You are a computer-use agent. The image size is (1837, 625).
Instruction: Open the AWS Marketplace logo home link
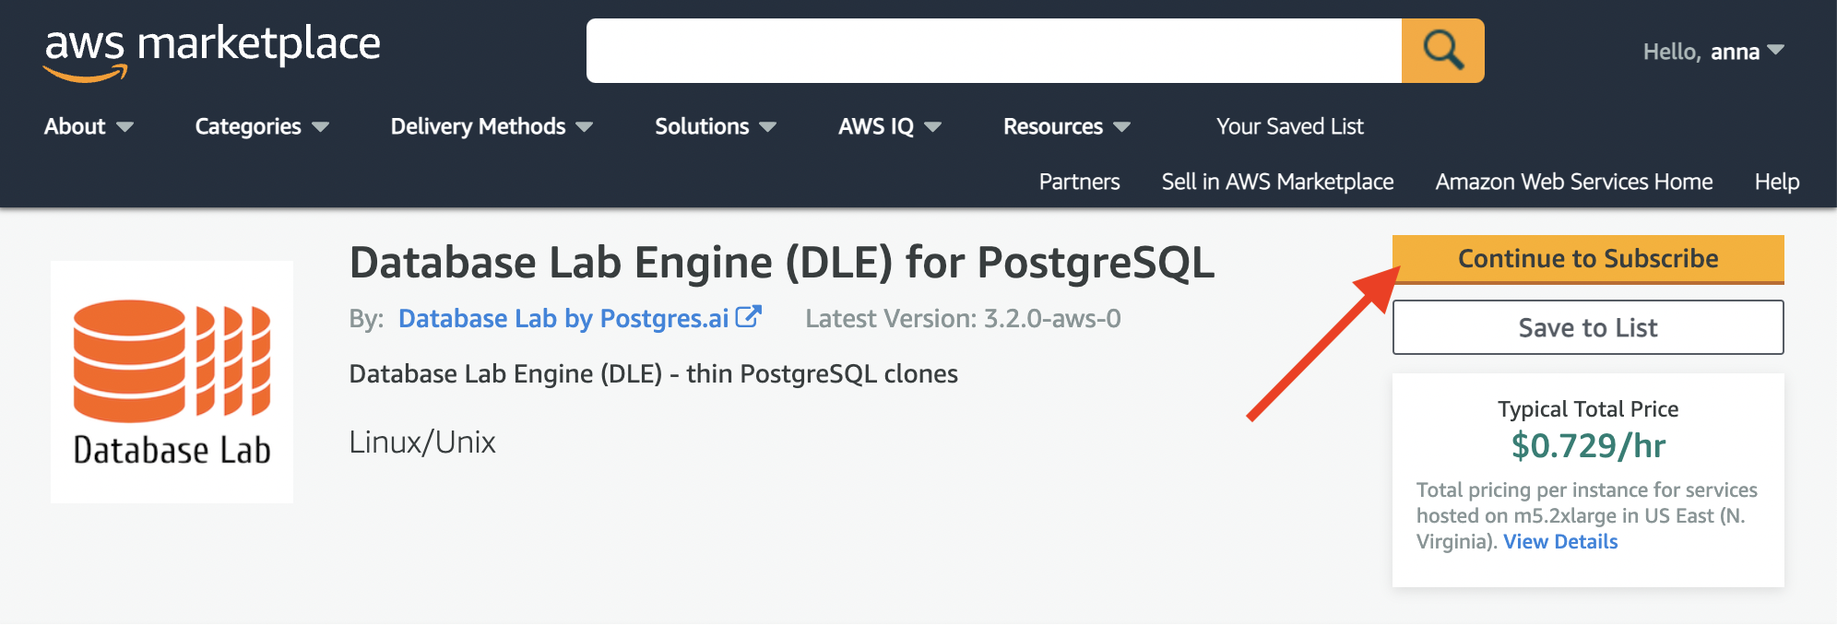[212, 52]
